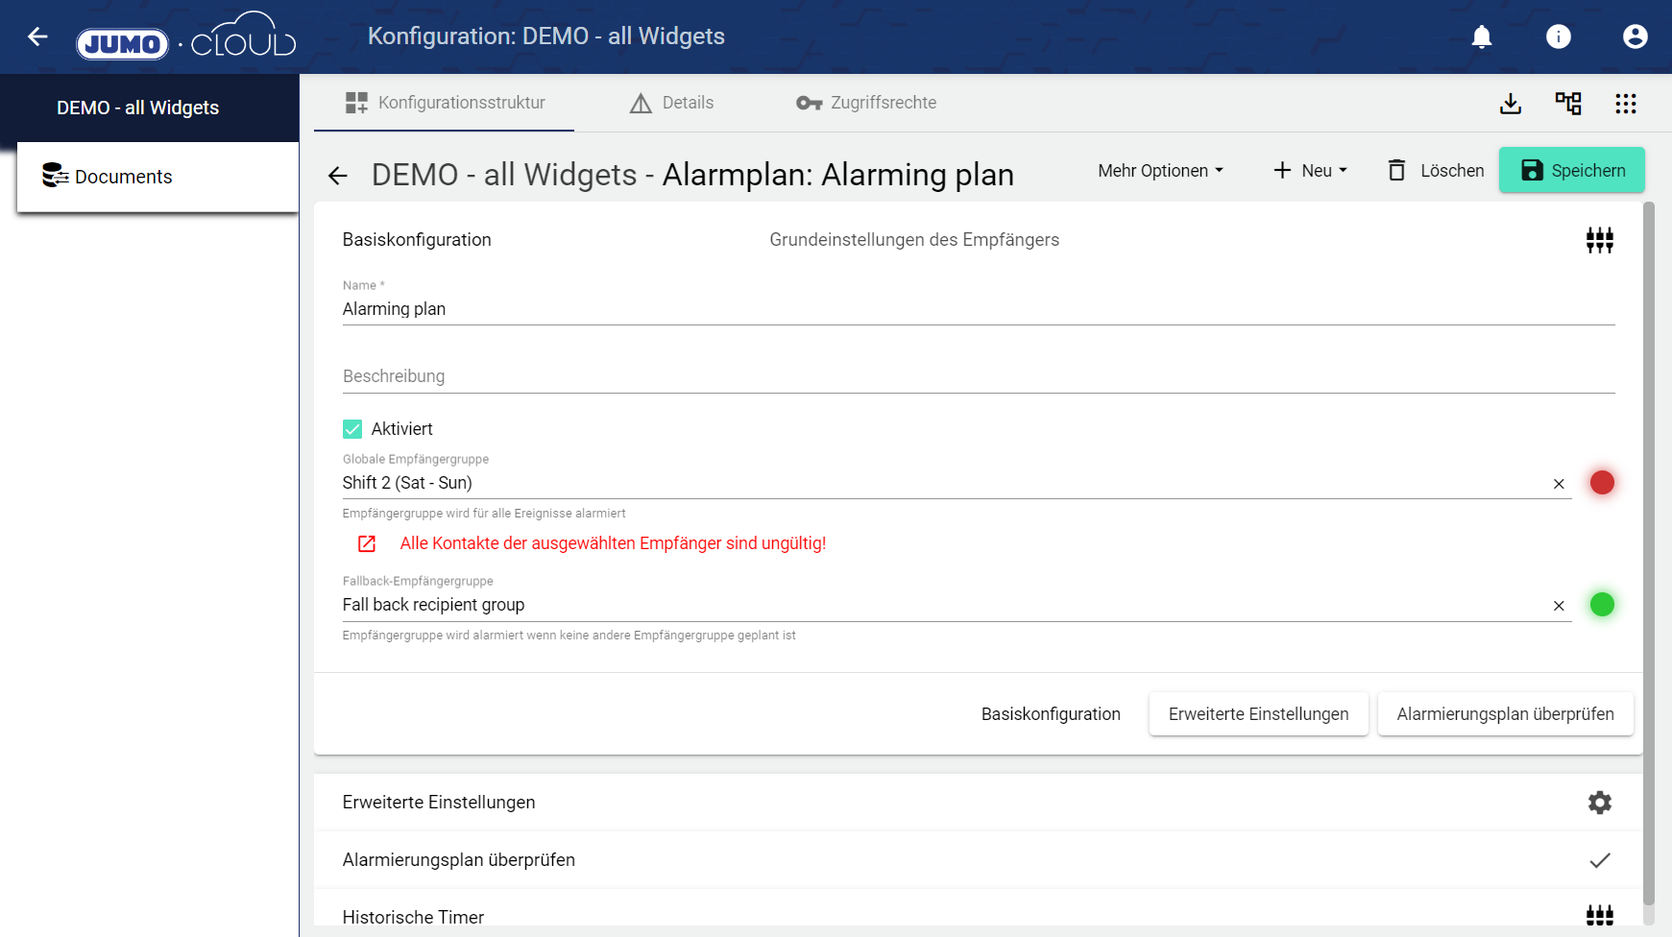Click the Beschreibung input field
The width and height of the screenshot is (1672, 937).
click(x=978, y=376)
